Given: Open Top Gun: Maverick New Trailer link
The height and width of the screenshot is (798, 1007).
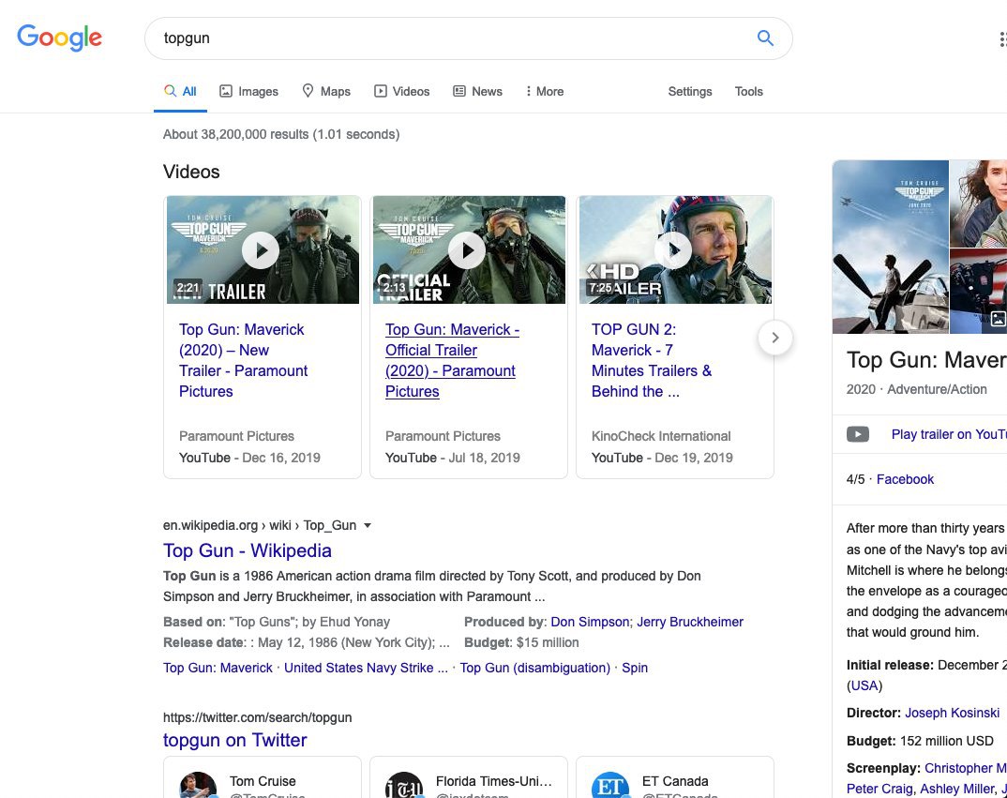Looking at the screenshot, I should pos(244,360).
